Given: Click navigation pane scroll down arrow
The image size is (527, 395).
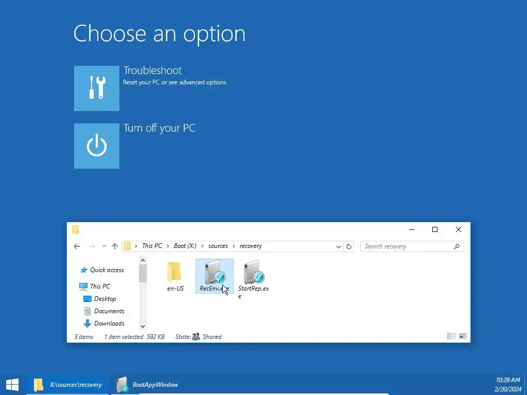Looking at the screenshot, I should (x=143, y=326).
